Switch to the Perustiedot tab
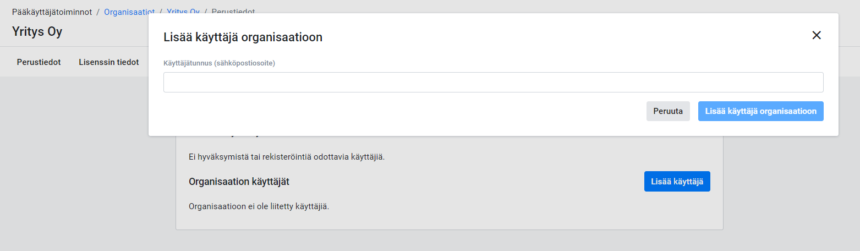 coord(39,62)
